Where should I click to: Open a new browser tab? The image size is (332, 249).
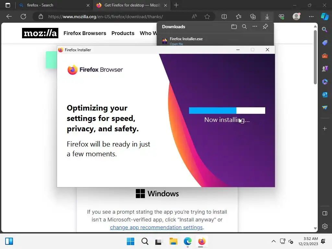pyautogui.click(x=176, y=5)
